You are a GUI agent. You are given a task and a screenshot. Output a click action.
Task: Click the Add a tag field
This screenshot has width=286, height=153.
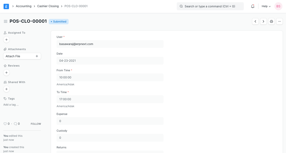click(11, 105)
